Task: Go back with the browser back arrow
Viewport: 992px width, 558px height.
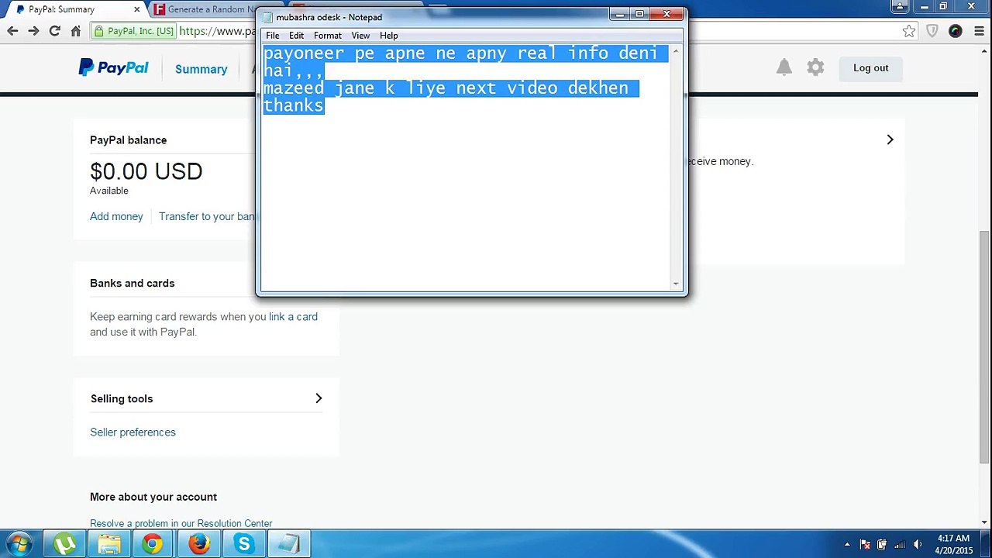Action: click(x=12, y=31)
